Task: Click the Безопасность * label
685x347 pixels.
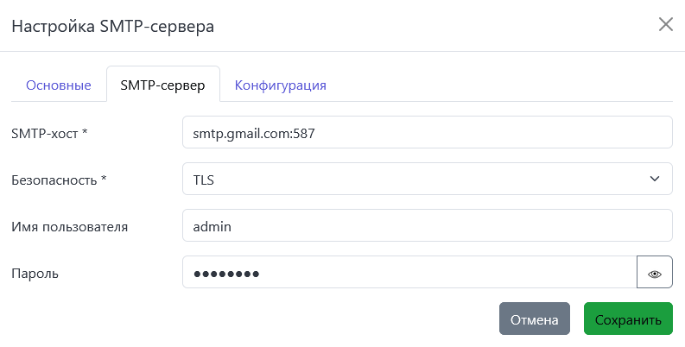Action: (60, 180)
